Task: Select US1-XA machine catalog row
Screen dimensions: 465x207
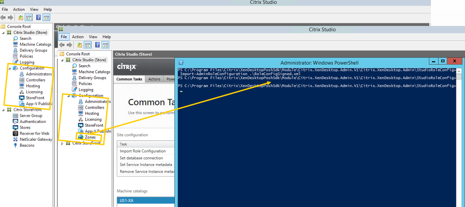Action: 146,200
